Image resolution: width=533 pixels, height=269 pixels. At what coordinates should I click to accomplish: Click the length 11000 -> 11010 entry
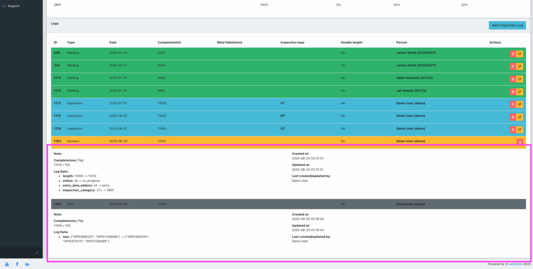[80, 176]
